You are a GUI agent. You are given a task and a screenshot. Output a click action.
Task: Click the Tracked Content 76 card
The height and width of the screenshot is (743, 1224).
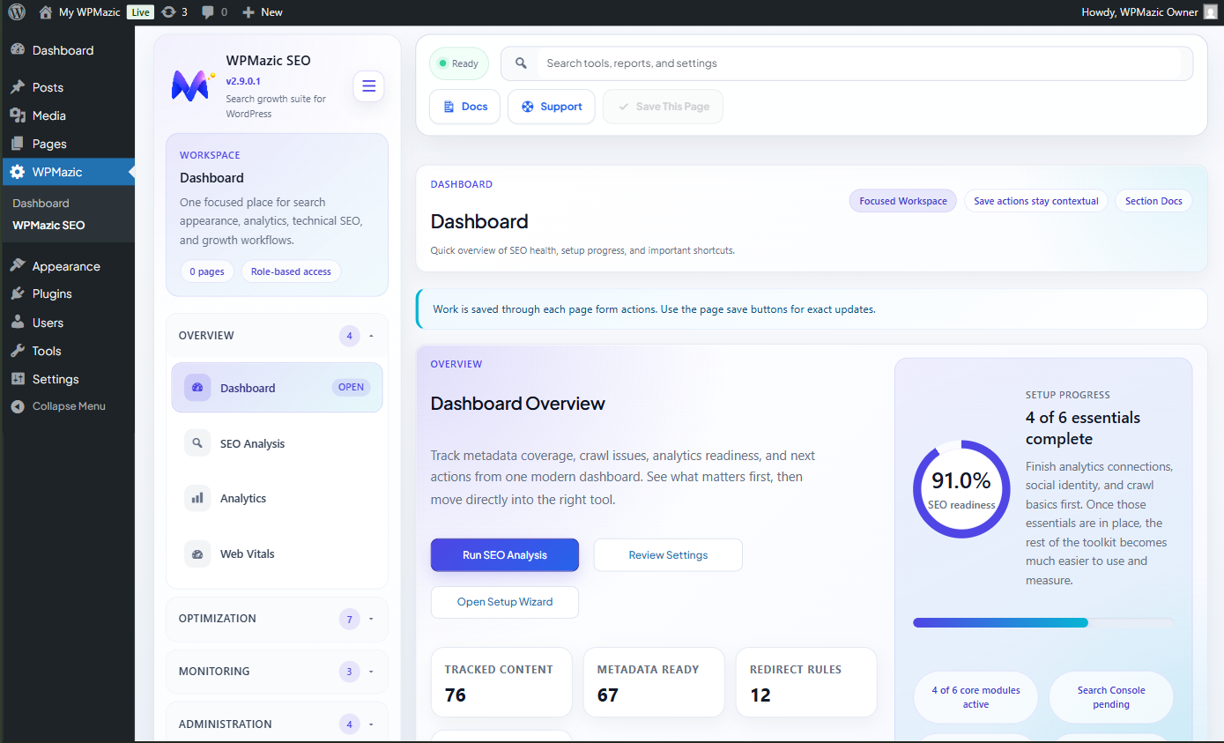(501, 682)
